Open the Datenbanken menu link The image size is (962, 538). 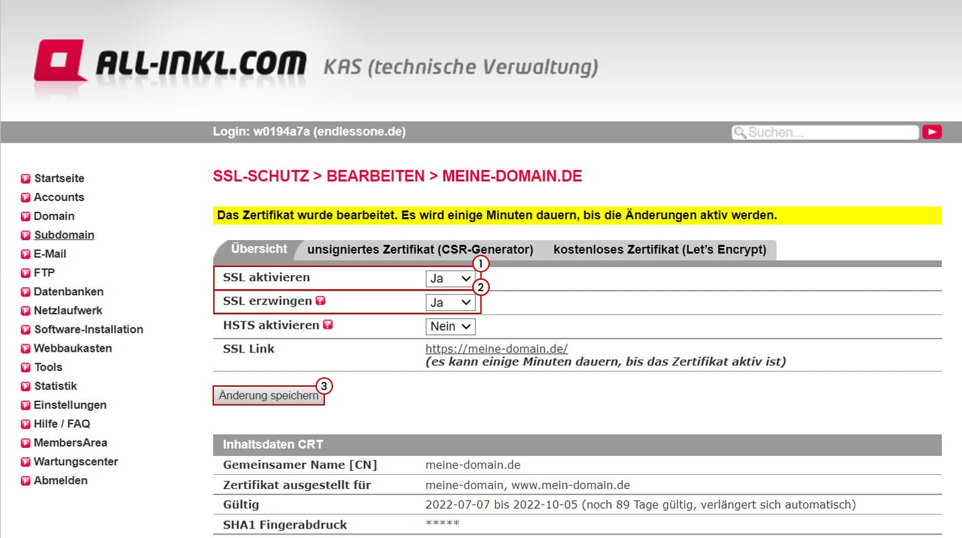coord(69,291)
